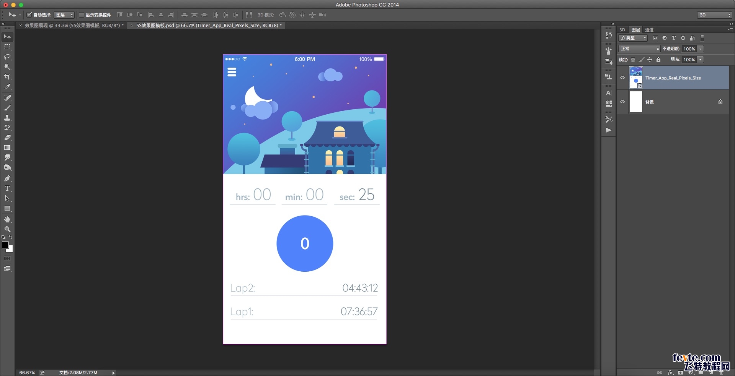The image size is (735, 376).
Task: Click the 3D roll mode icon
Action: pos(292,15)
